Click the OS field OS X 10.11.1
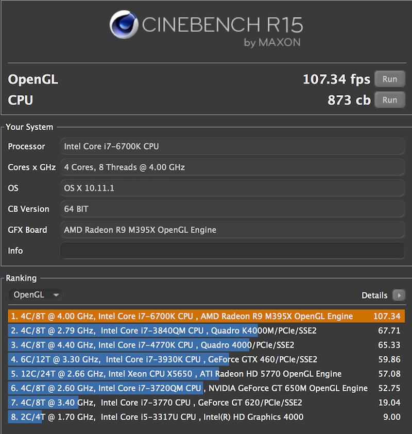 tap(232, 188)
